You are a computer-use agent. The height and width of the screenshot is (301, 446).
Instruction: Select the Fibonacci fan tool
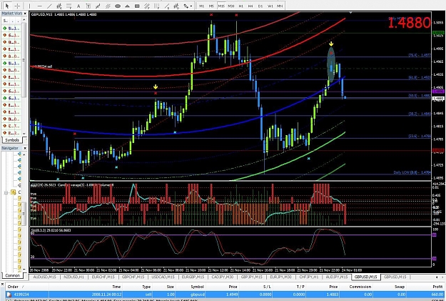tap(166, 6)
